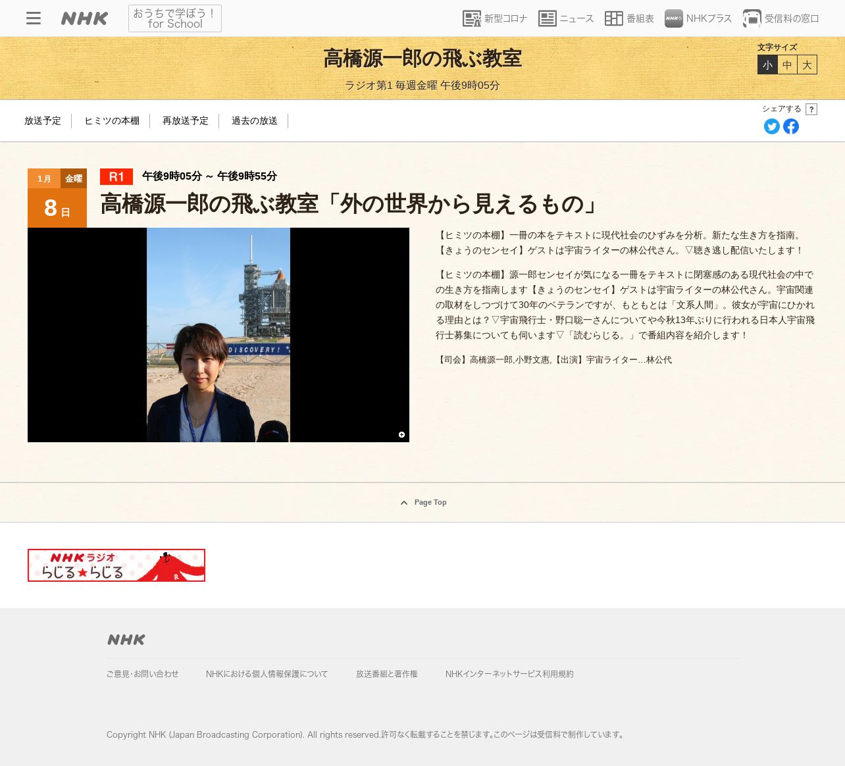The image size is (845, 766).
Task: Click the 新型コロナ icon
Action: click(472, 18)
